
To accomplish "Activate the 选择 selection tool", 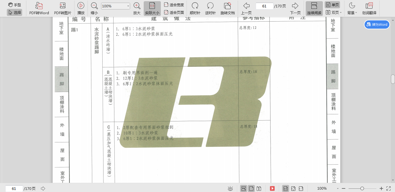I will (14, 12).
